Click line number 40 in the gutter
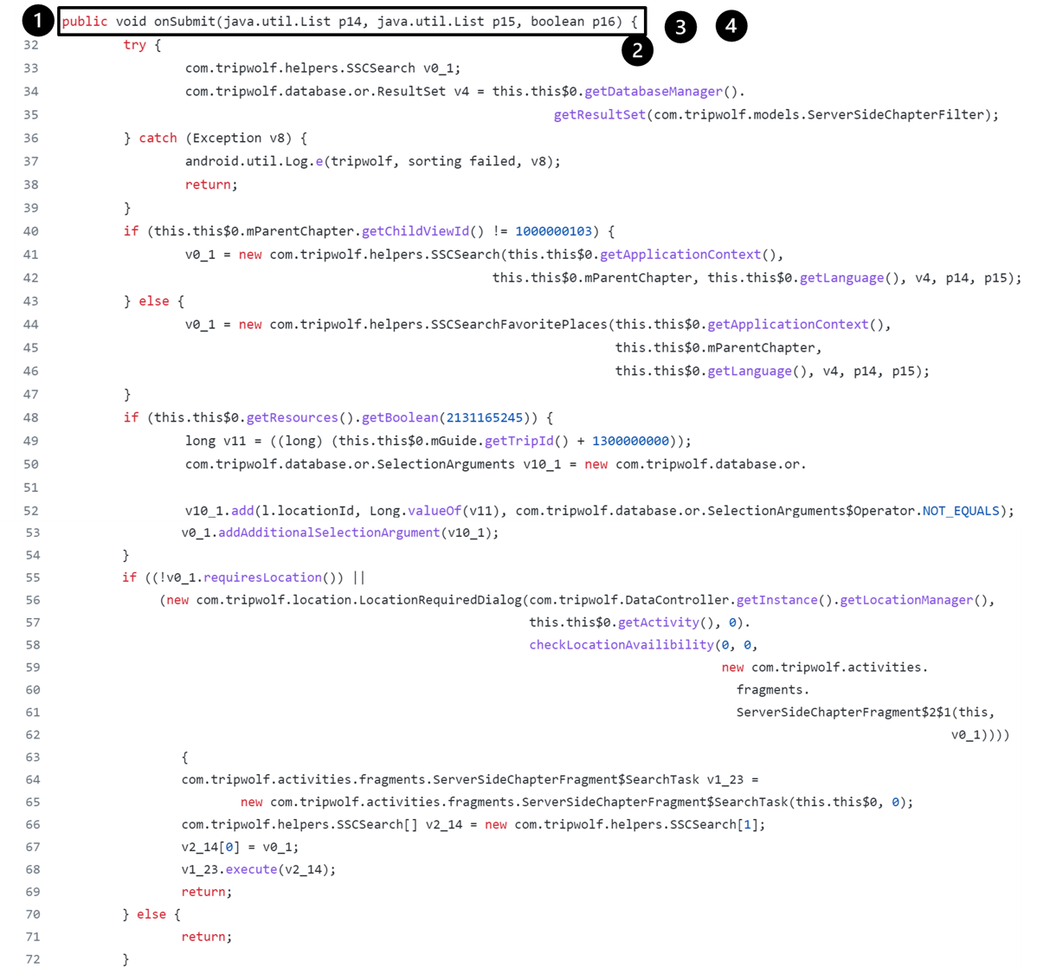 tap(31, 231)
